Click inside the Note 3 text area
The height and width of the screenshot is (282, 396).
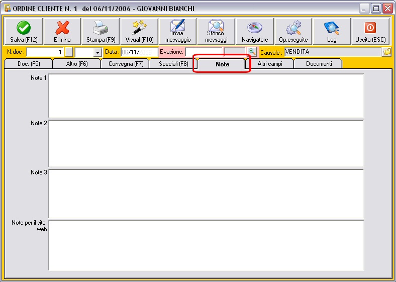coord(206,194)
